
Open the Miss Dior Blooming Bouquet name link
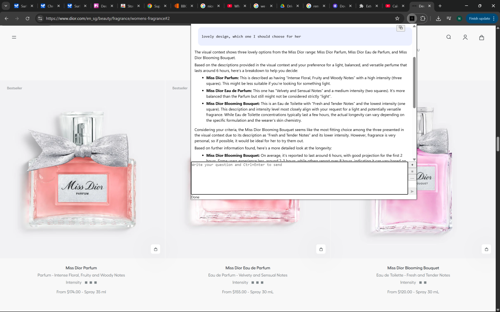pyautogui.click(x=413, y=268)
